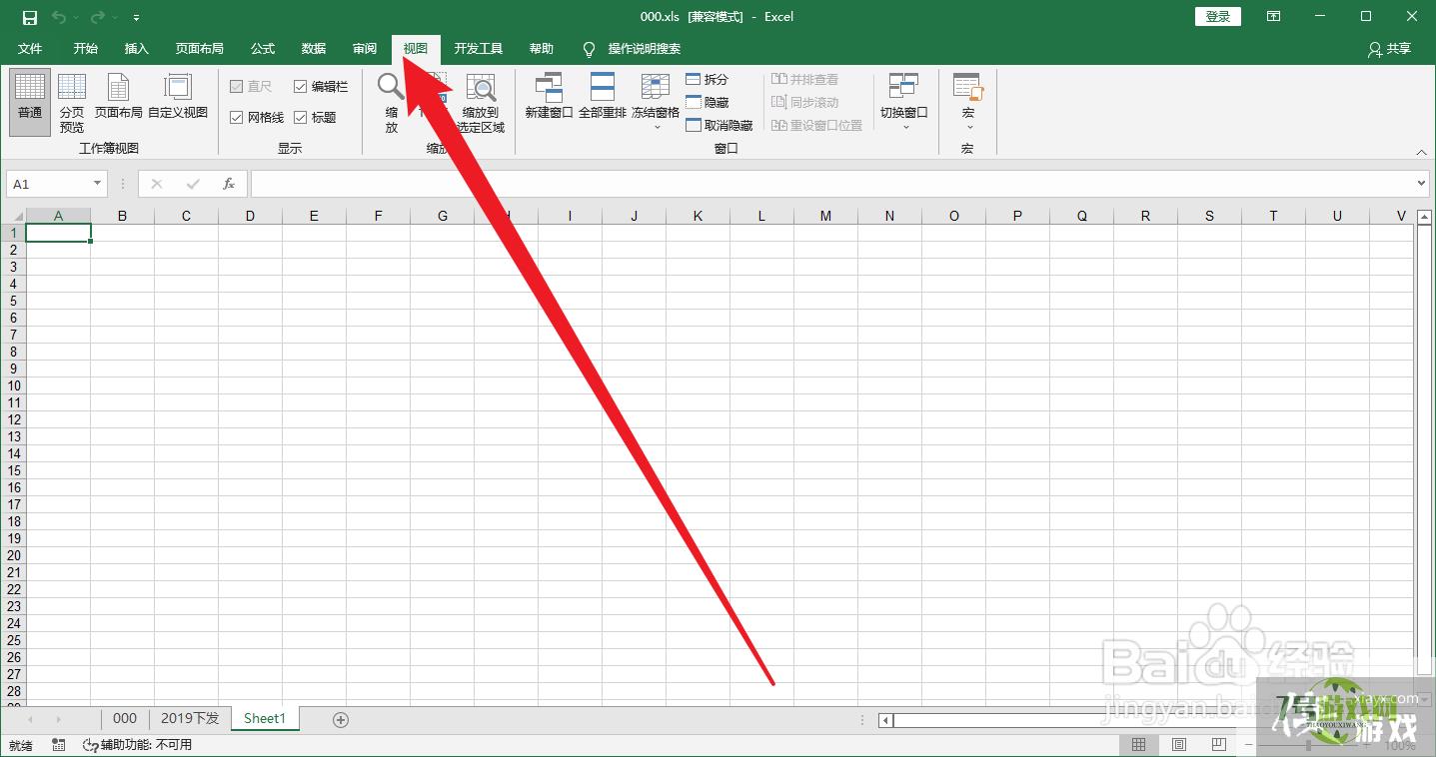This screenshot has height=757, width=1436.
Task: Open the Insert (插入) tab
Action: click(137, 49)
